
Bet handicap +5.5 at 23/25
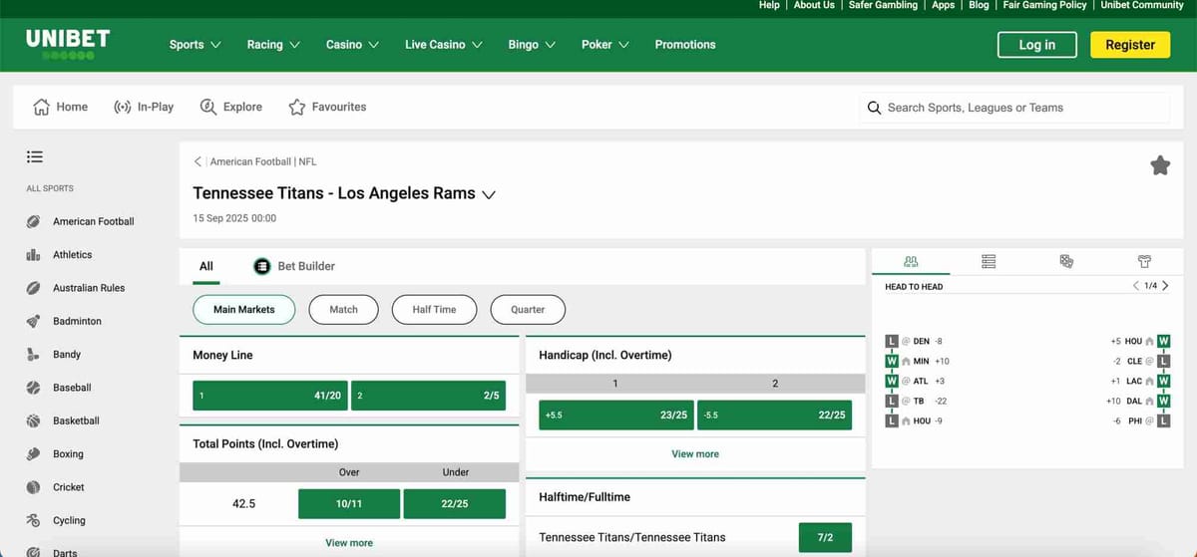616,415
